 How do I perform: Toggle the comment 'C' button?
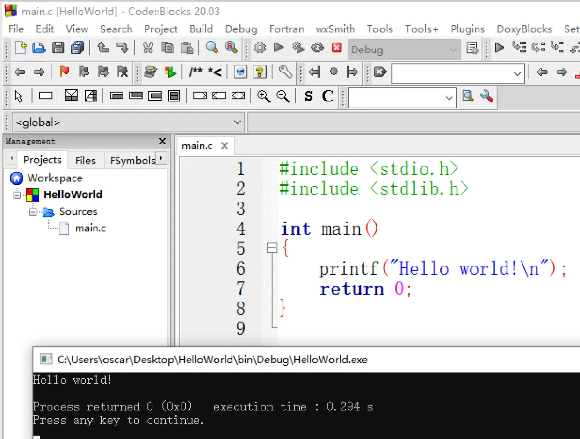point(328,96)
